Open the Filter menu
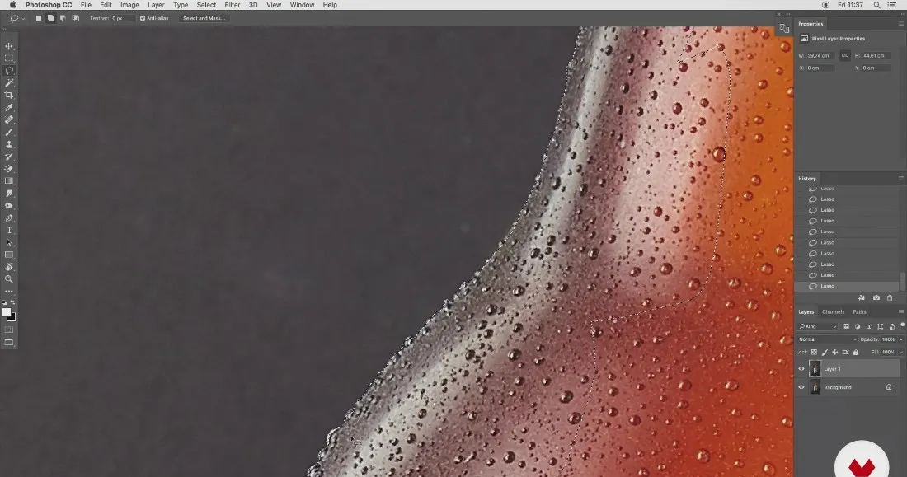The width and height of the screenshot is (907, 477). 232,5
